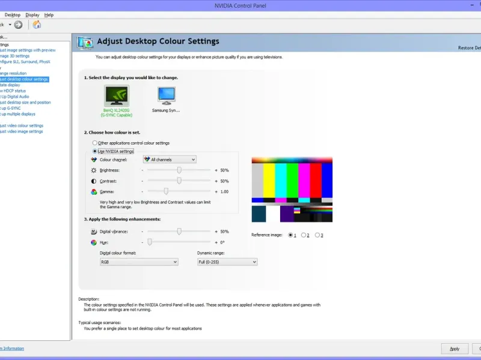The height and width of the screenshot is (360, 481).
Task: Click the minus sign beside Digital vibrance slider
Action: coord(142,232)
